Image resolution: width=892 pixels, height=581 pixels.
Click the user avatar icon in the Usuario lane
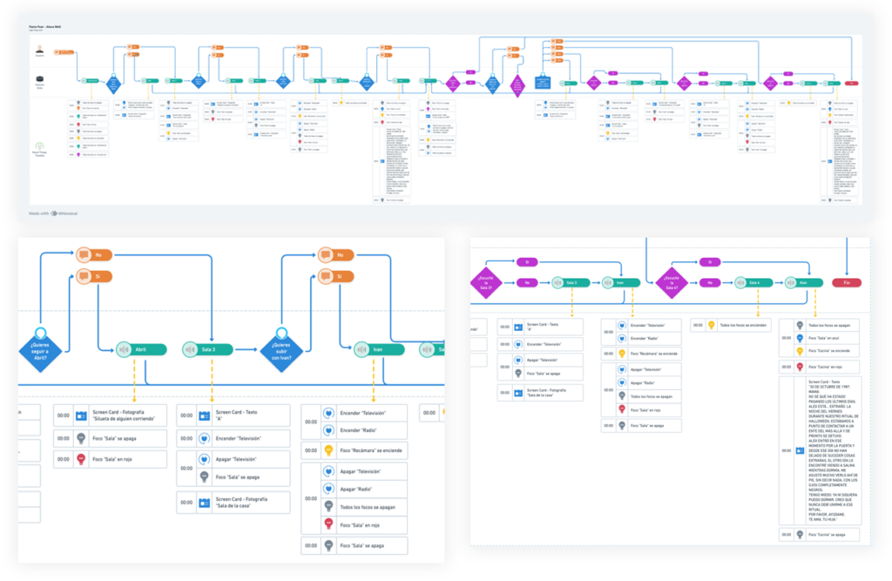tap(40, 51)
